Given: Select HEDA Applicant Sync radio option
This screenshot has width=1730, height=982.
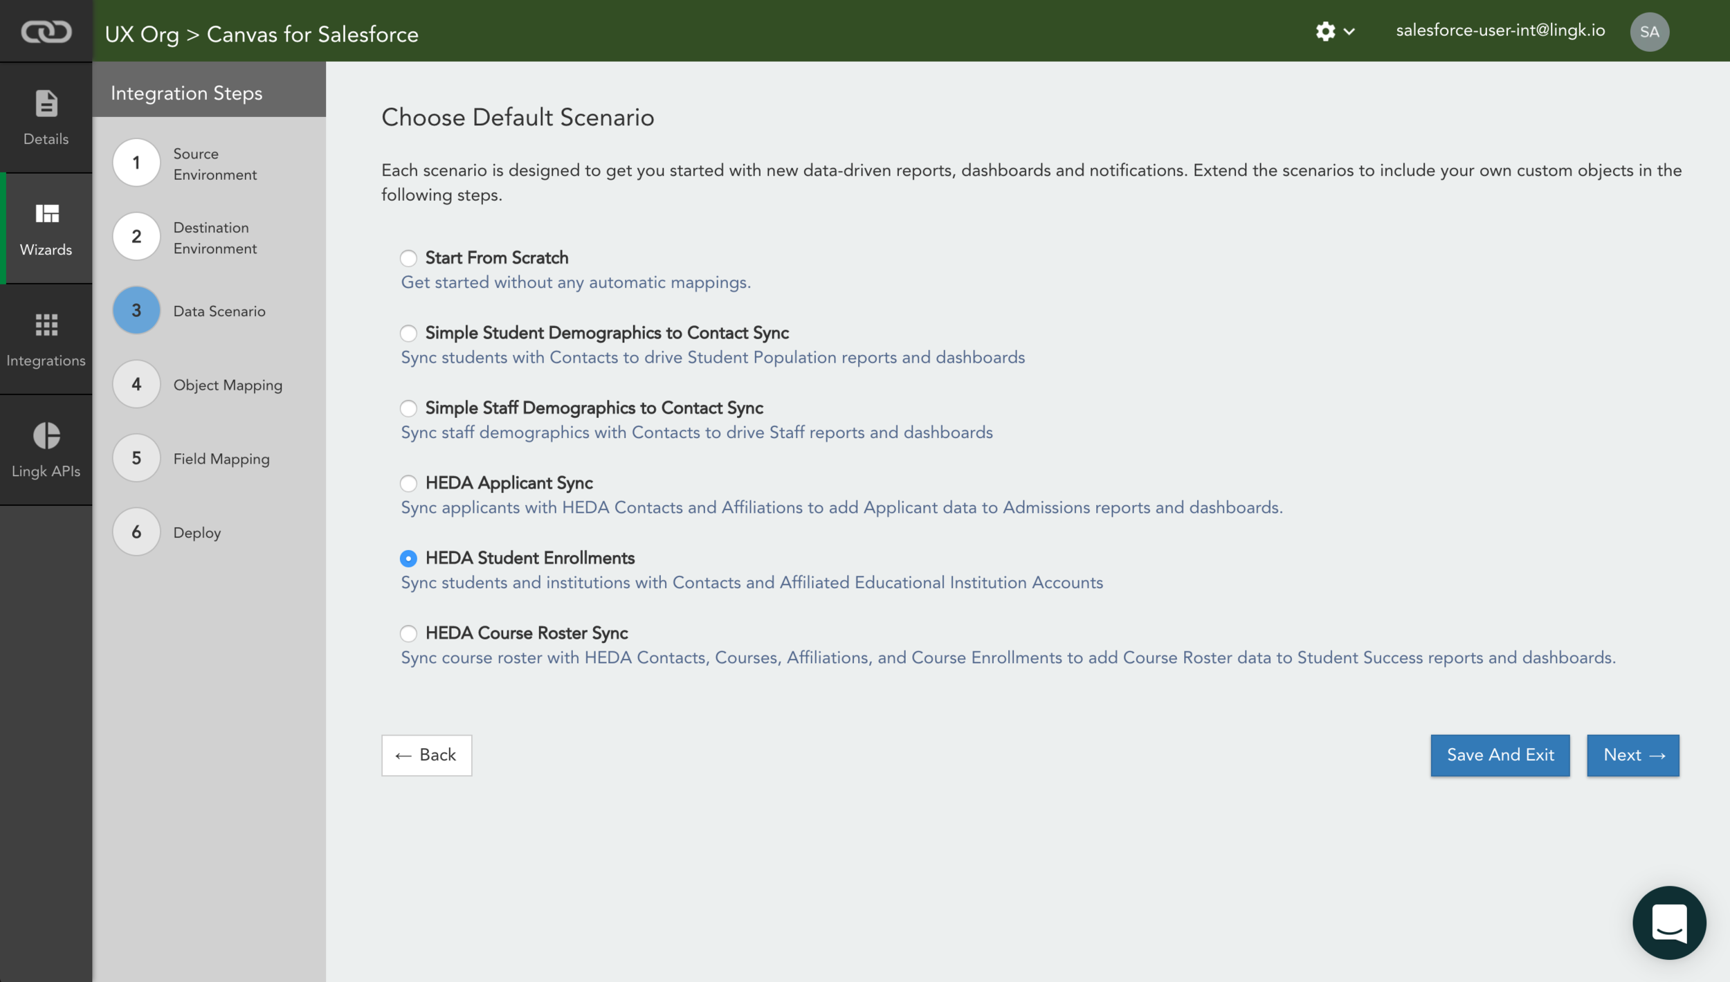Looking at the screenshot, I should [408, 483].
